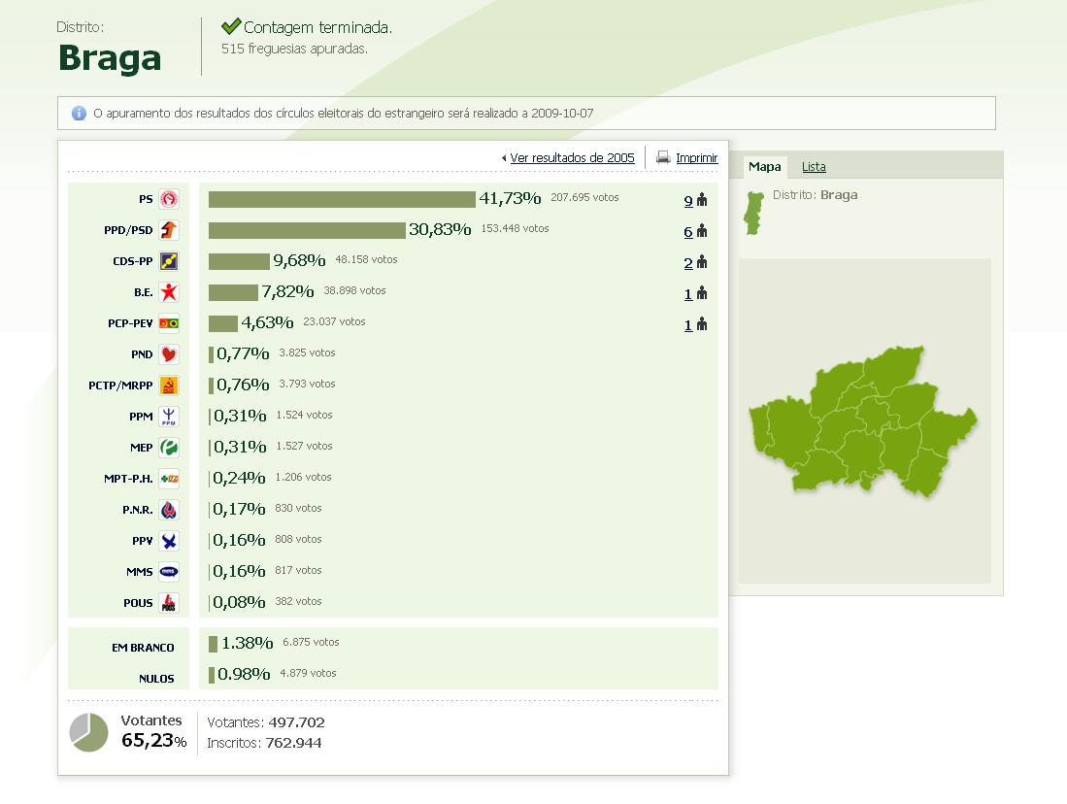Switch to the Mapa tab
Image resolution: width=1067 pixels, height=804 pixels.
tap(764, 167)
